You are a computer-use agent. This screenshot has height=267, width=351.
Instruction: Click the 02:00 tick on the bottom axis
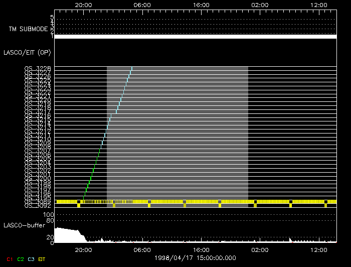260,249
